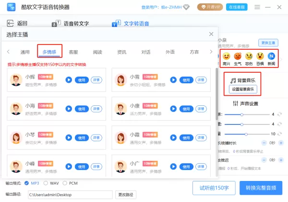
Task: Click the anchor list vertical scrollbar
Action: click(x=217, y=94)
